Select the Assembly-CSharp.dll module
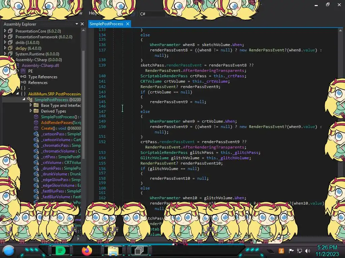This screenshot has height=258, width=345. tap(40, 66)
